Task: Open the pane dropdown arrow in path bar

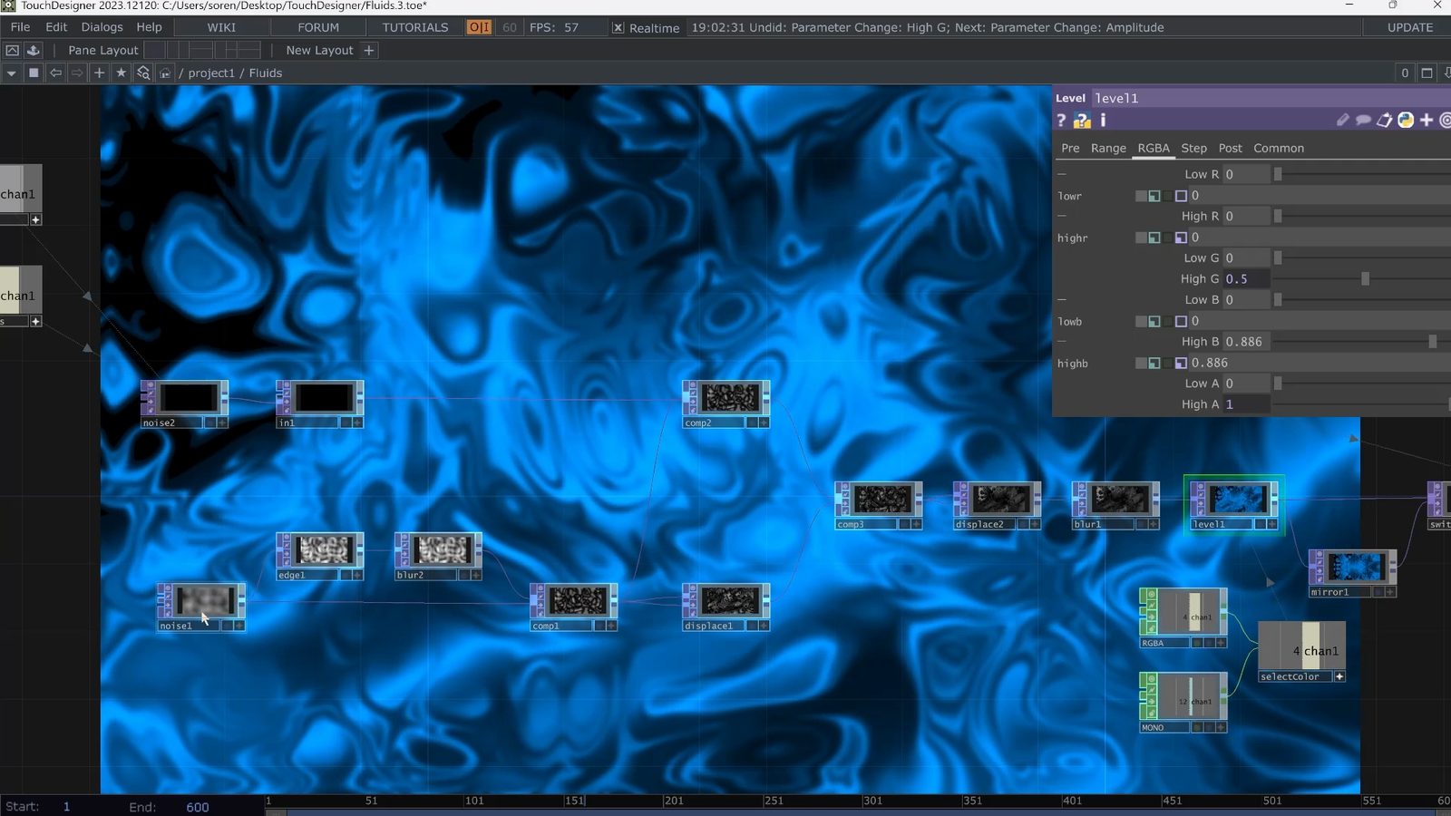Action: 12,73
